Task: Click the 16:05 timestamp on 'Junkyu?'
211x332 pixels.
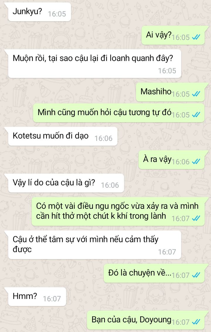Action: [57, 14]
